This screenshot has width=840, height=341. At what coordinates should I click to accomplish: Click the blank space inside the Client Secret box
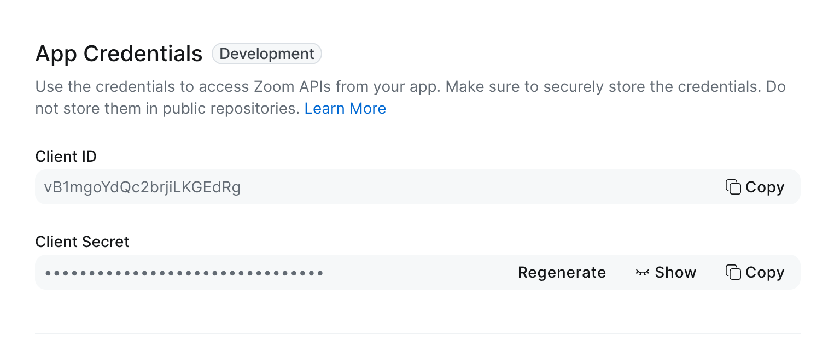pos(416,272)
